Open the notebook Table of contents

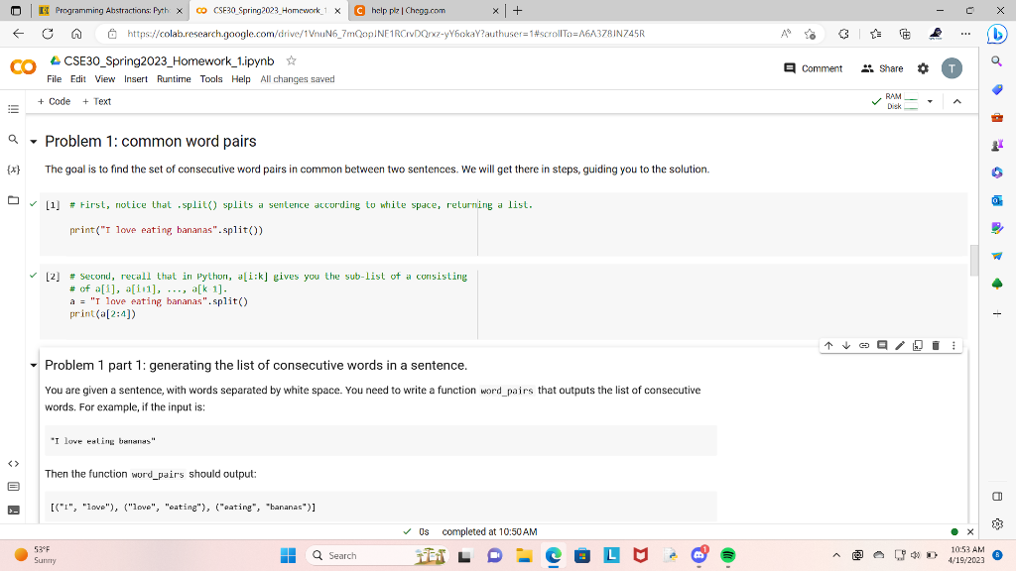pos(12,109)
